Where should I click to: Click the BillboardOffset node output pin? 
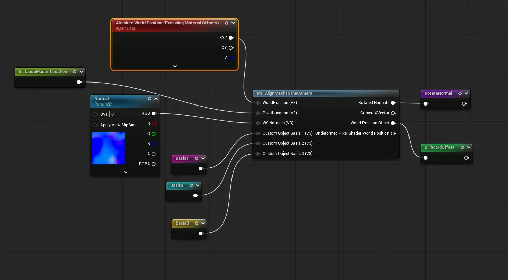(467, 158)
